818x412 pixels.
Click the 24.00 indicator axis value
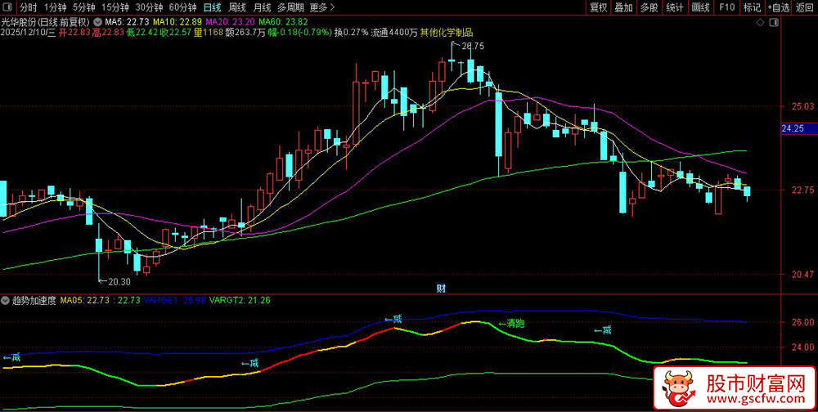click(x=802, y=347)
